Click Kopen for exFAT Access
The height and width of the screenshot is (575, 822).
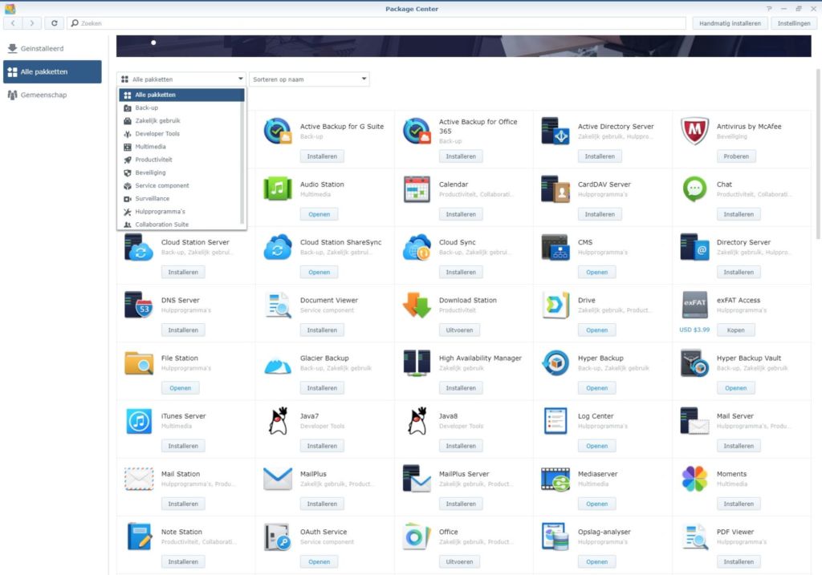[x=735, y=330]
